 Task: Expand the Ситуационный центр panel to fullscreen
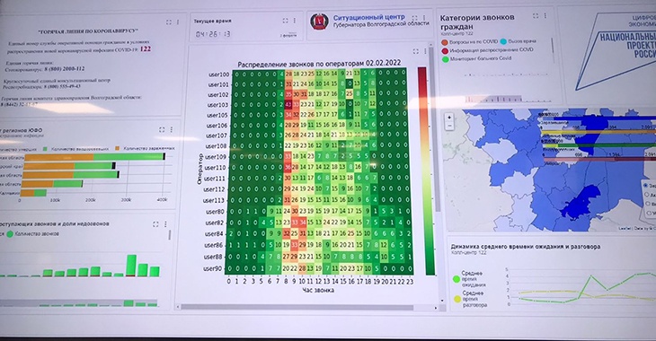coord(414,18)
